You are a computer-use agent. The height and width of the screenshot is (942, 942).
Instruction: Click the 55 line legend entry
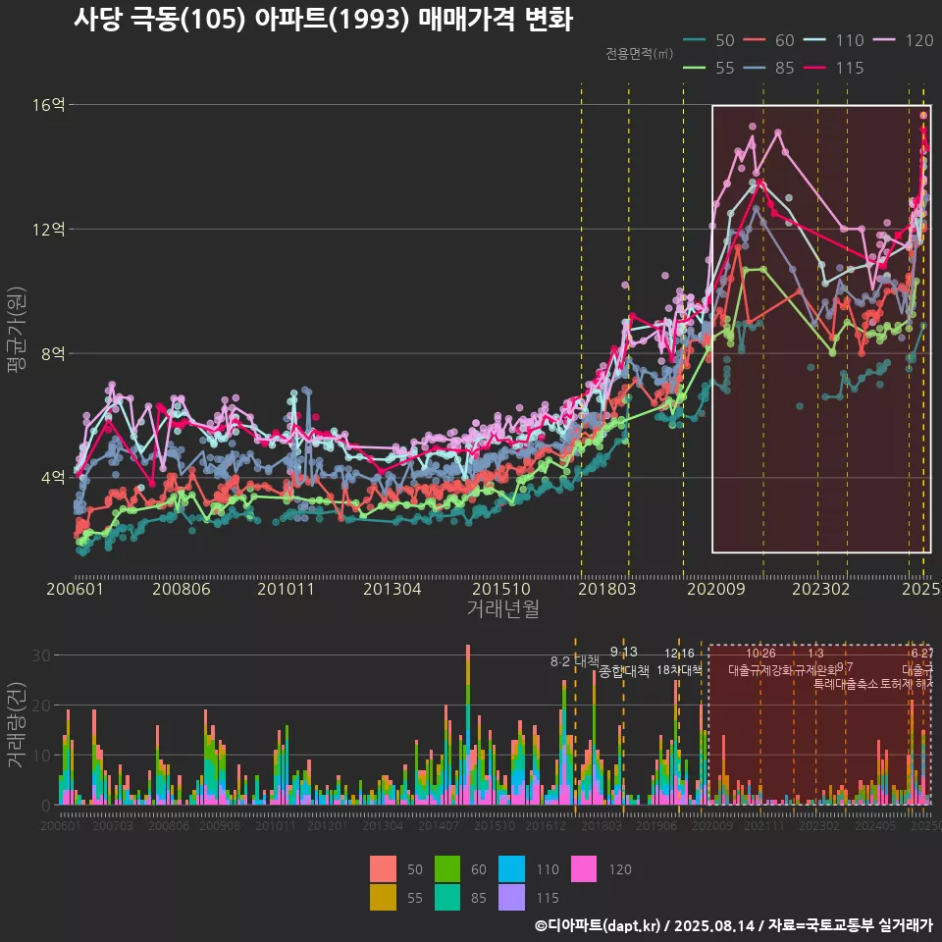[x=708, y=68]
